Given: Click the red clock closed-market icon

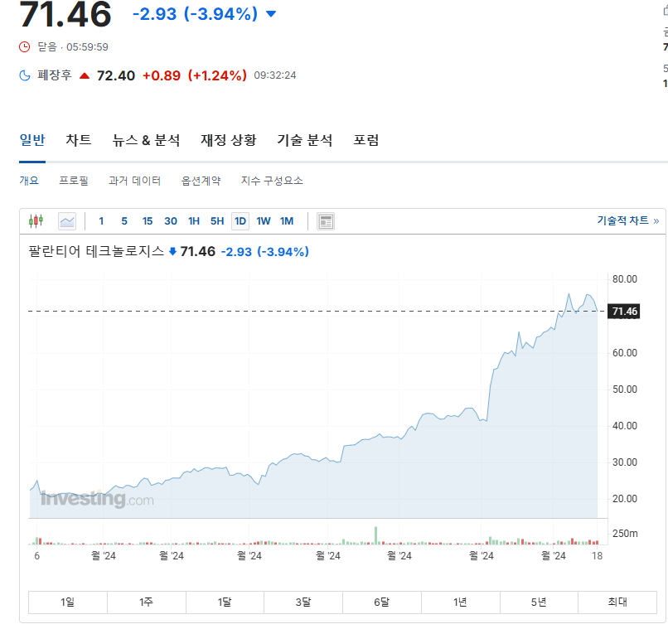Looking at the screenshot, I should coord(25,47).
